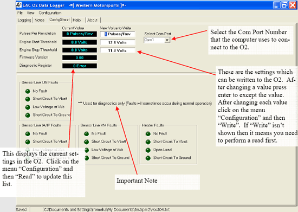
Task: Click the Heater Open Load indicator
Action: 148,150
